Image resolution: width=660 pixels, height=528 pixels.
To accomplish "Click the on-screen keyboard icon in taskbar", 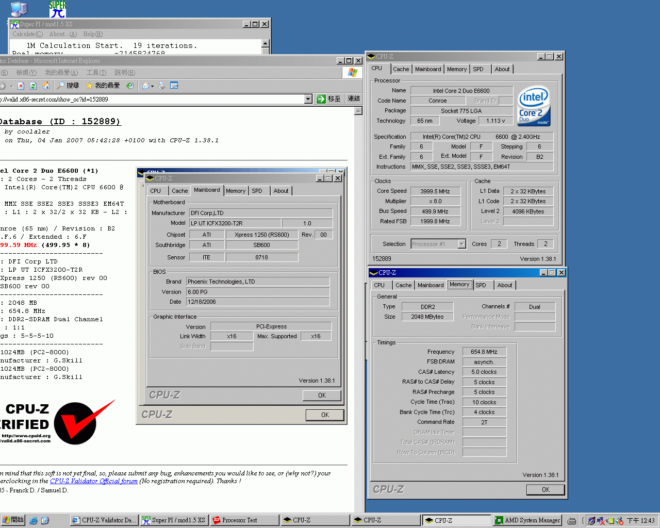I will [x=572, y=521].
